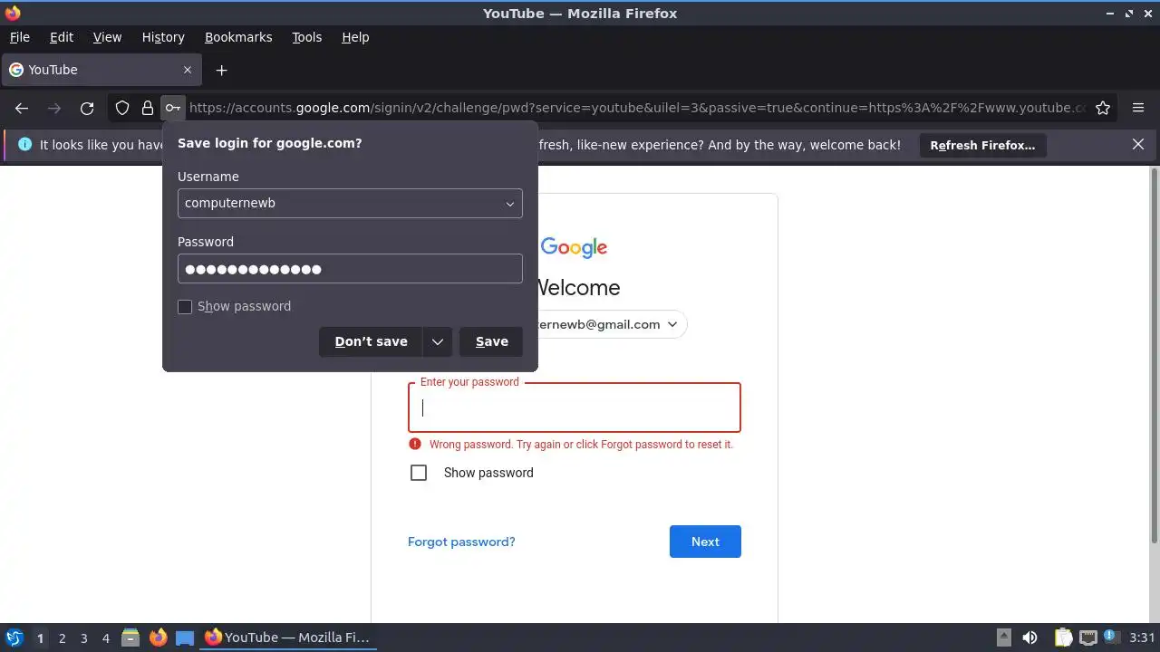Switch to workspace 3
The image size is (1160, 652).
83,638
